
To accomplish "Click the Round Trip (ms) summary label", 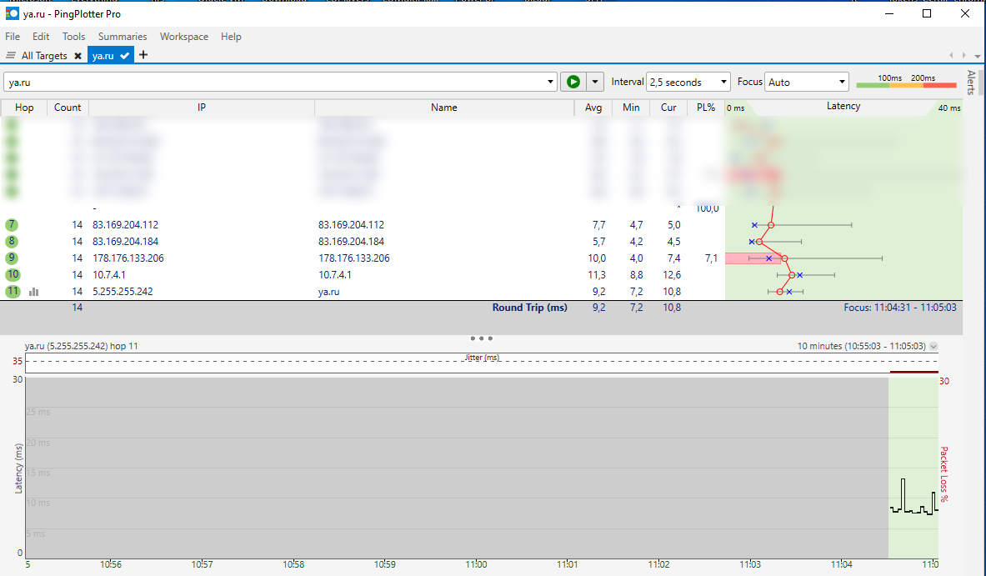I will click(529, 308).
